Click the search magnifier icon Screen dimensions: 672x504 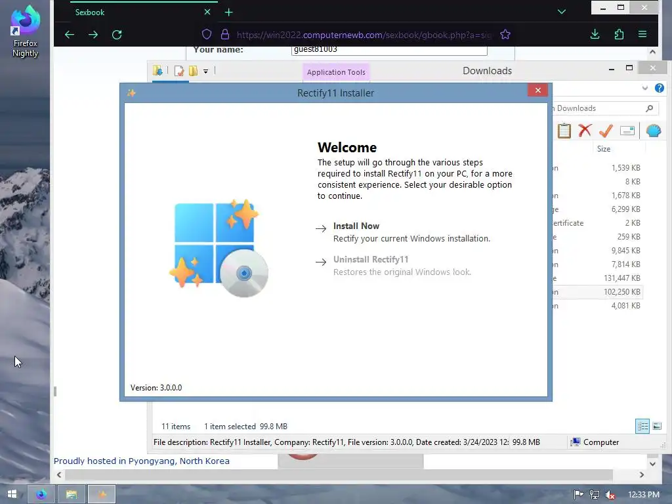coord(650,108)
